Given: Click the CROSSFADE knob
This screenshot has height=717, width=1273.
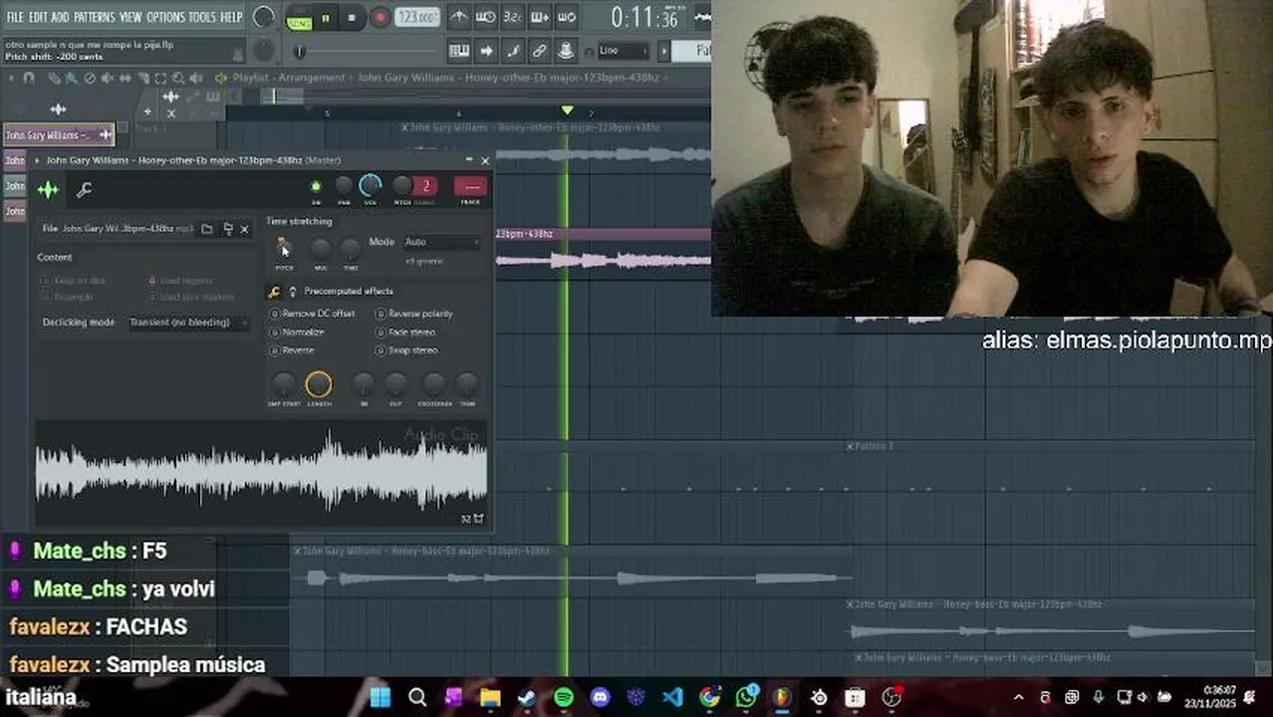Looking at the screenshot, I should point(434,384).
